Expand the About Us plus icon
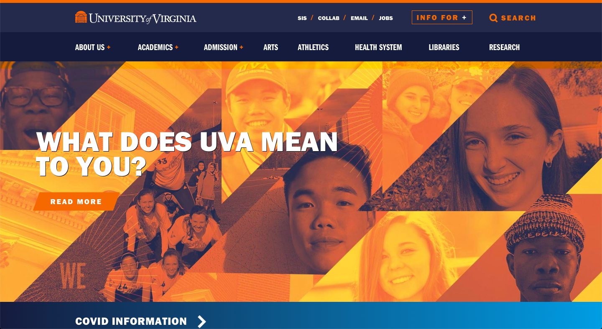 click(109, 48)
